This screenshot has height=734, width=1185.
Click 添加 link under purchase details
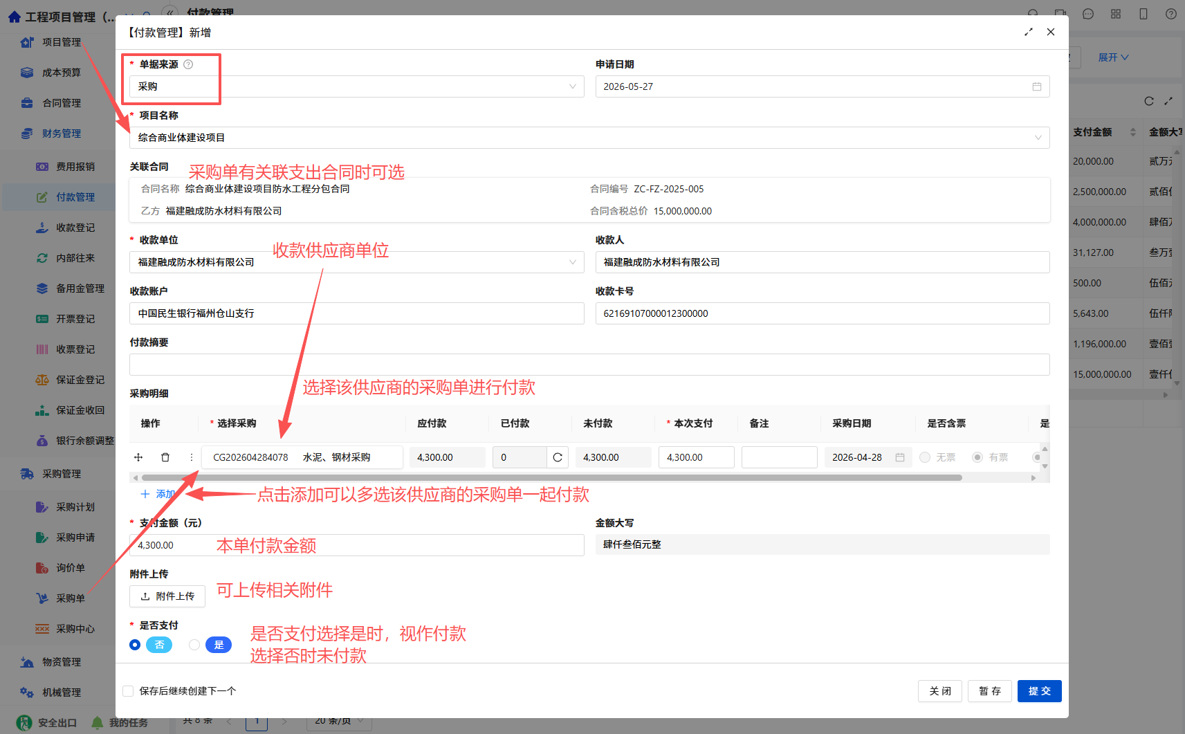pos(158,494)
